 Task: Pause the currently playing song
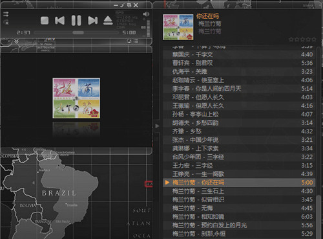76,21
